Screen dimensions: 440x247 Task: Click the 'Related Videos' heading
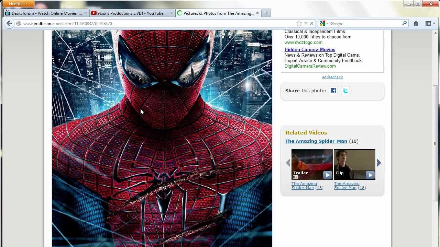coord(306,133)
